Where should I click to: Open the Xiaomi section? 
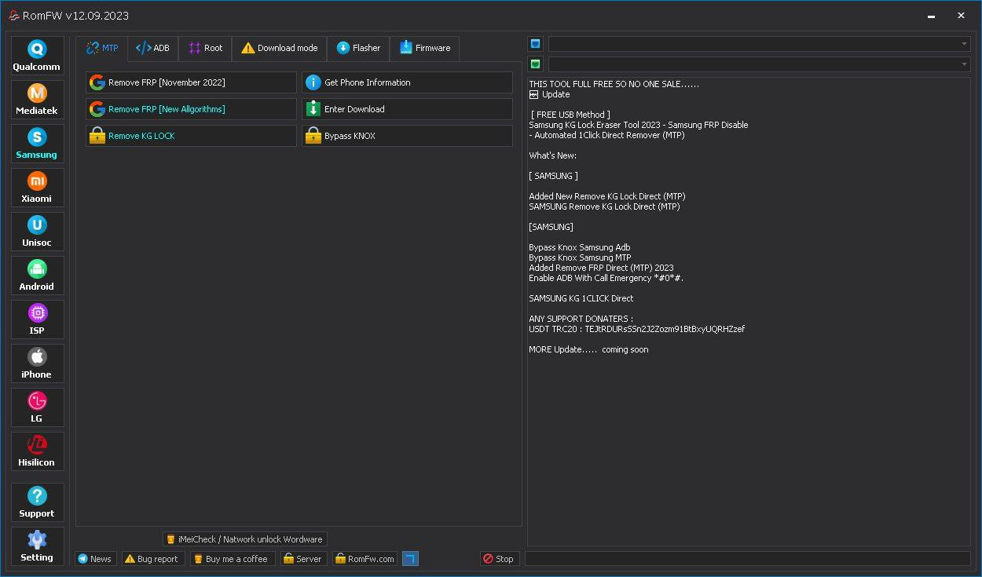tap(37, 188)
